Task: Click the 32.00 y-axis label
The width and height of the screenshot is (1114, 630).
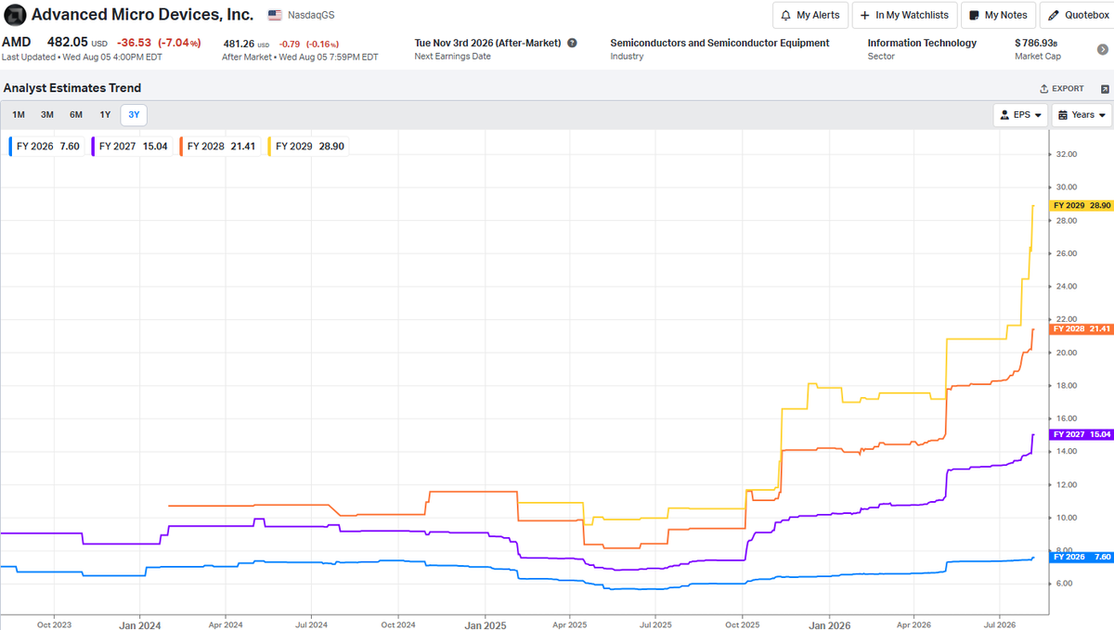Action: (x=1066, y=154)
